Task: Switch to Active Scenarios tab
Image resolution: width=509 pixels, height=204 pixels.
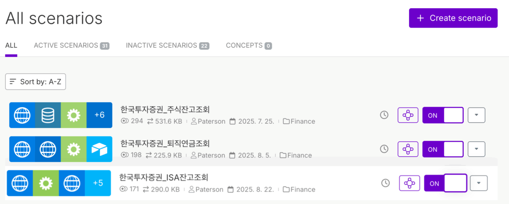Action: [71, 46]
